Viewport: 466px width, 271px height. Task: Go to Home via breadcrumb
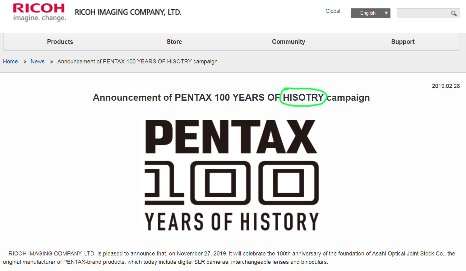coord(10,62)
